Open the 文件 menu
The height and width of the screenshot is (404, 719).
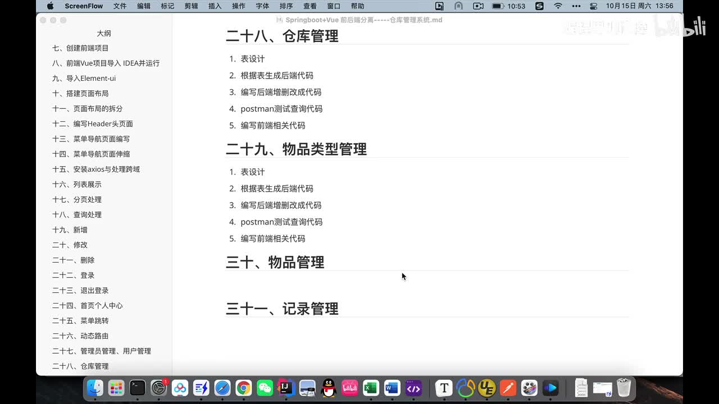coord(120,6)
